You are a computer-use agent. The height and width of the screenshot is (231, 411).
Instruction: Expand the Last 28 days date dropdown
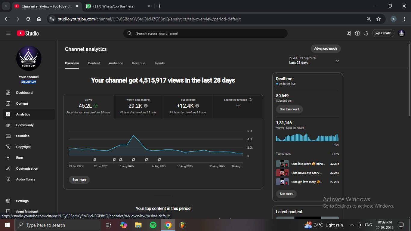click(337, 61)
